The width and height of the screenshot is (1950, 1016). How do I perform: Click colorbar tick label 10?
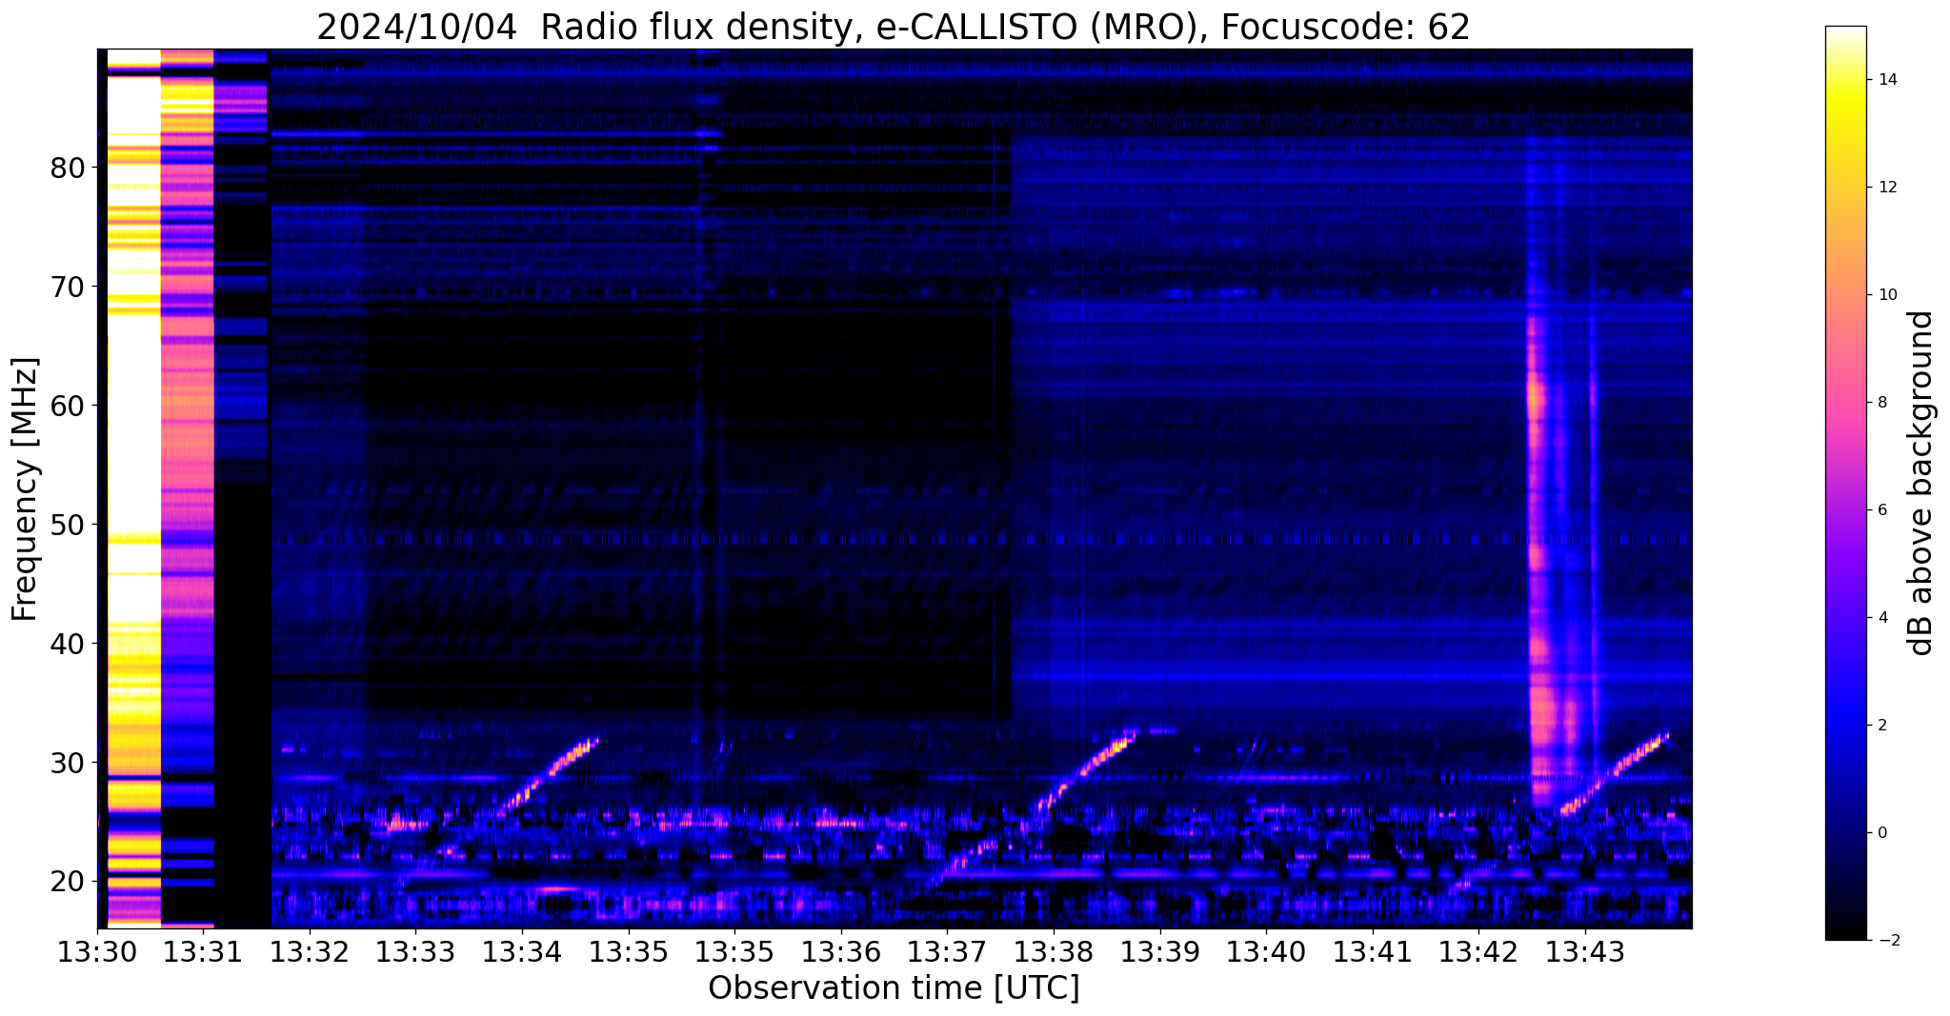(1886, 295)
